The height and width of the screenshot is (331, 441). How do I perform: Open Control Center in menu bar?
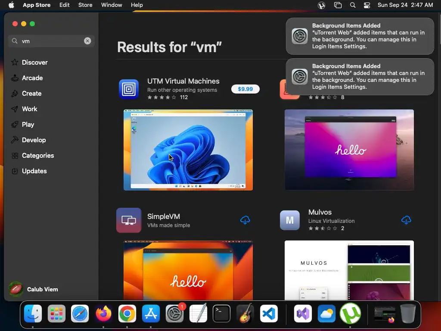367,5
